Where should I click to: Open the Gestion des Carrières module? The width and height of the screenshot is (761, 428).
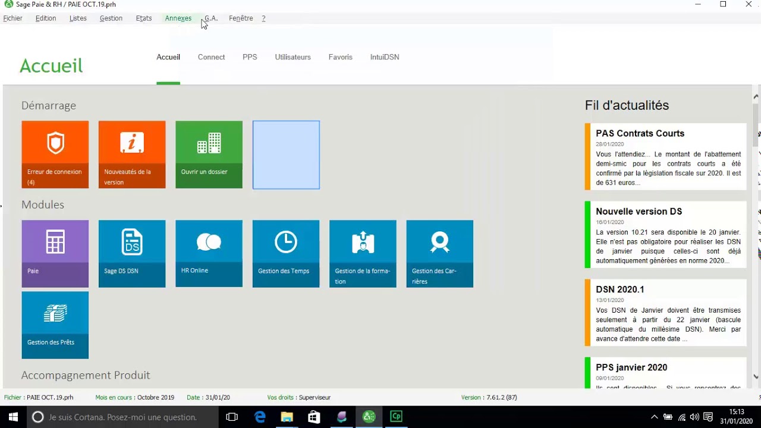pos(440,254)
